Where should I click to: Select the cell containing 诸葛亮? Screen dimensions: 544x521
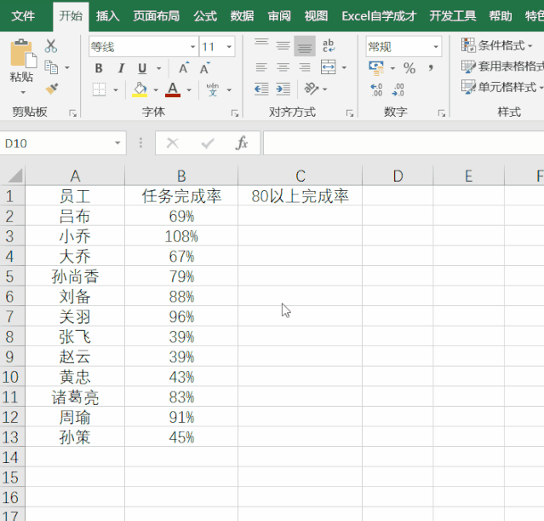75,397
